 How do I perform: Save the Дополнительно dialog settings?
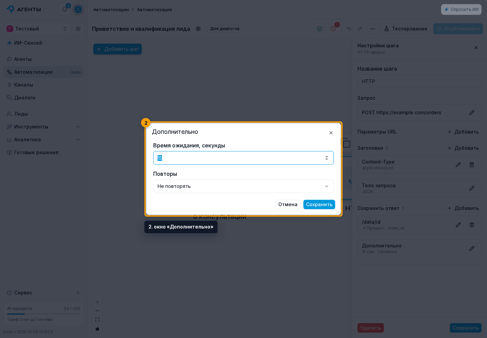click(319, 204)
